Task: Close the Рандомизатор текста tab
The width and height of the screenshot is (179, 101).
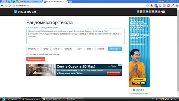Action: [x=66, y=2]
